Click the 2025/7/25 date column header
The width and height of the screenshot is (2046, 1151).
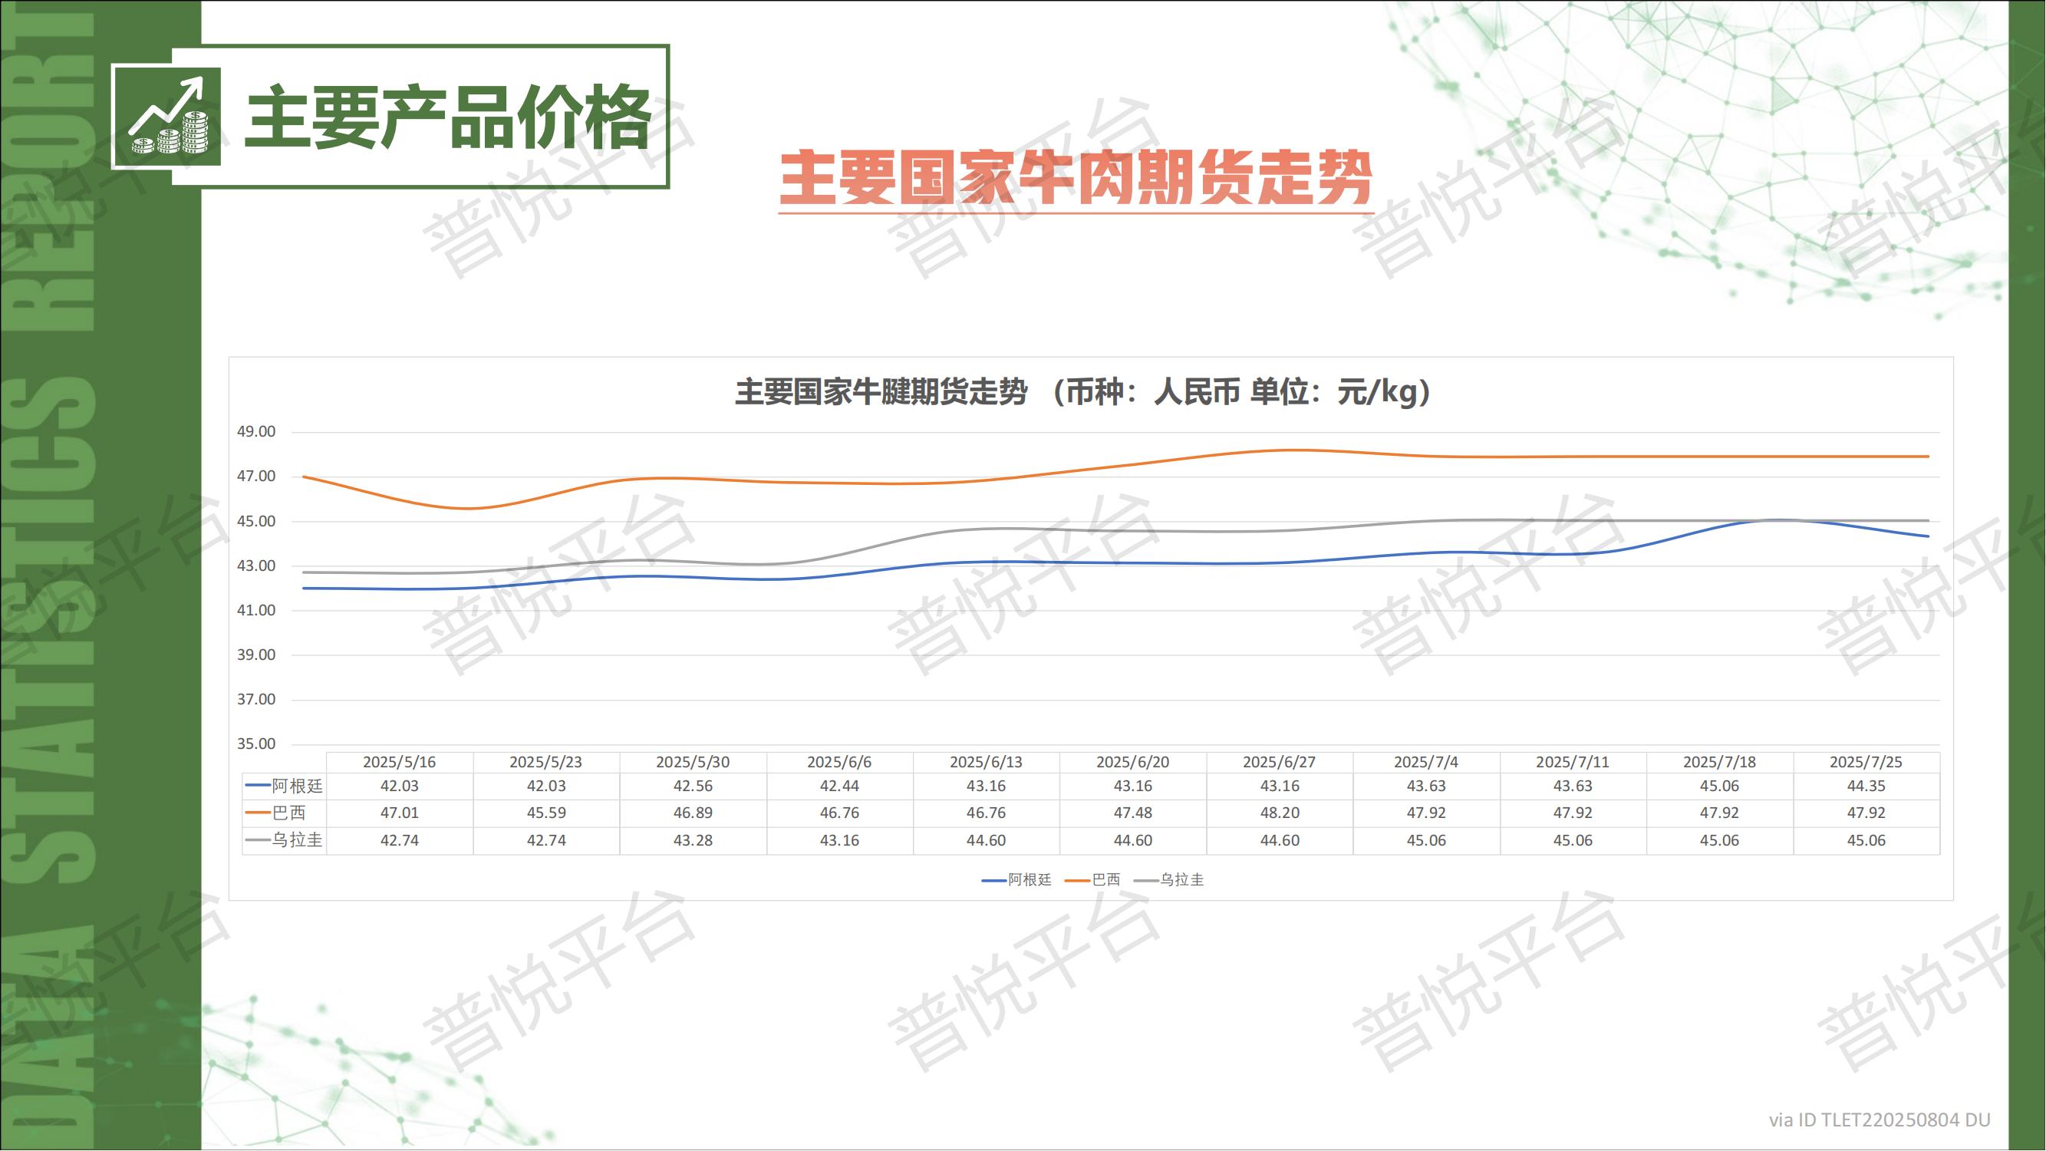pyautogui.click(x=1866, y=763)
